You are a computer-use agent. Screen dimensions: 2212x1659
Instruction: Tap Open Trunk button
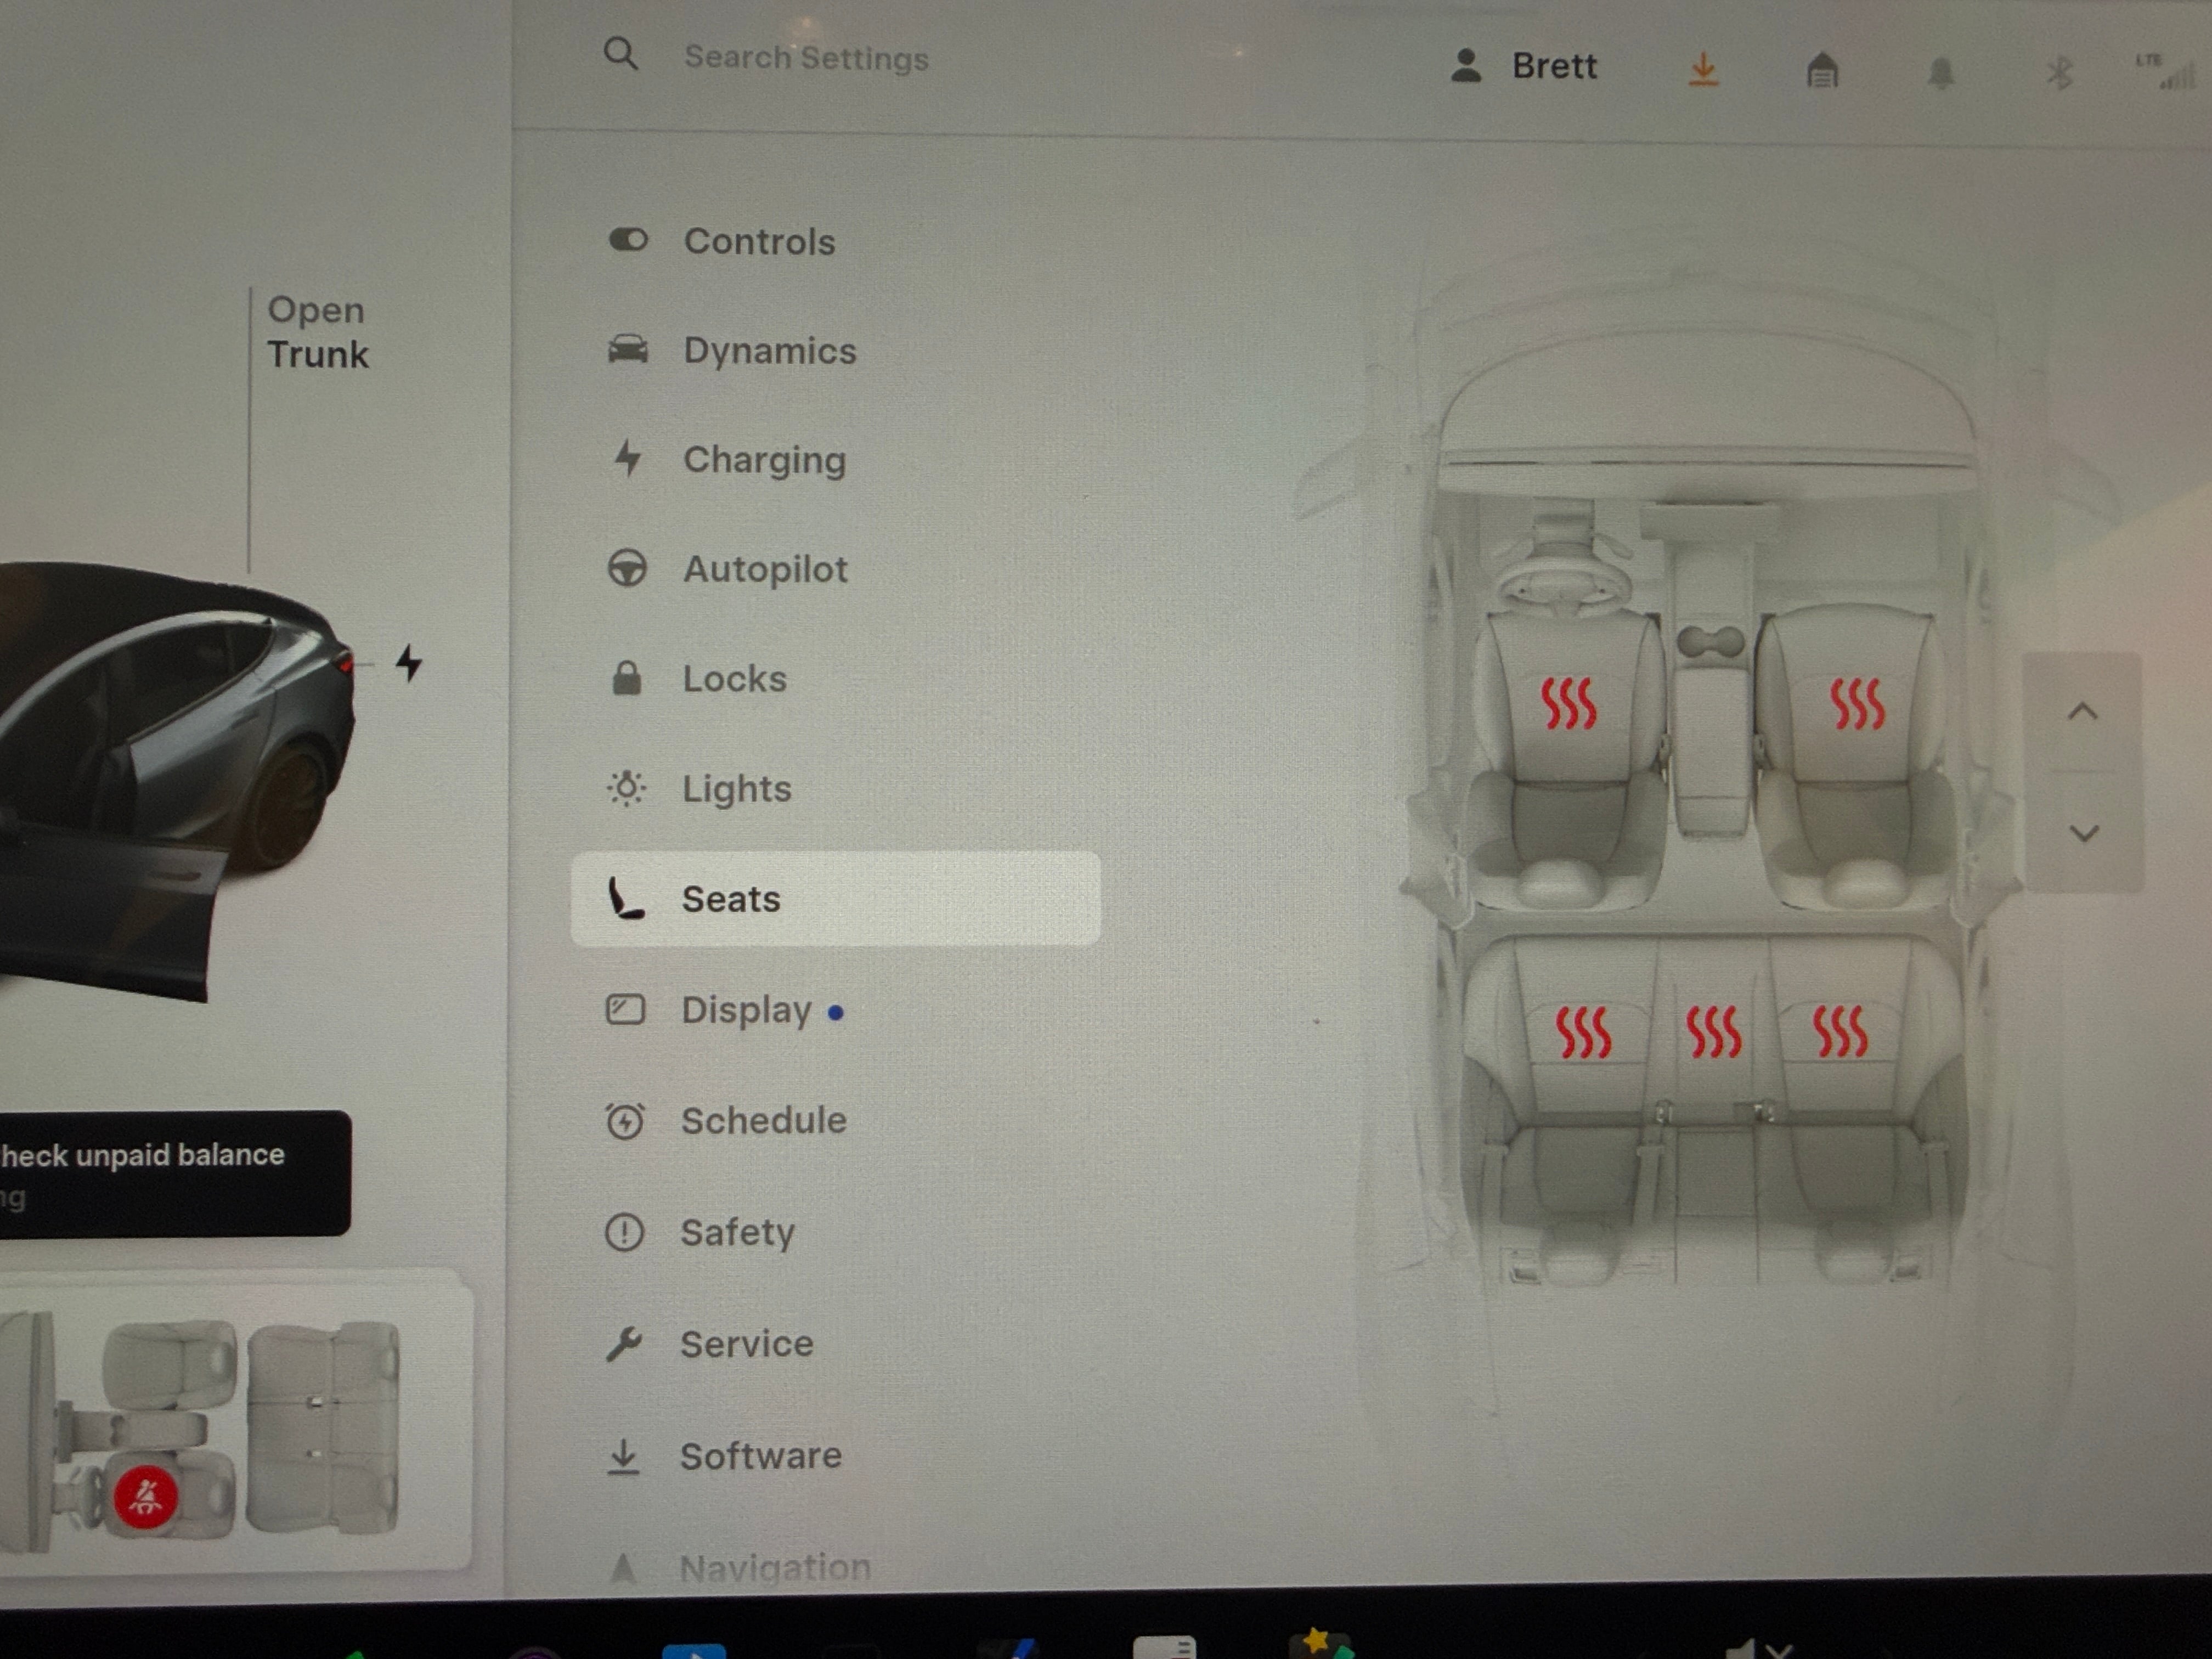tap(317, 332)
